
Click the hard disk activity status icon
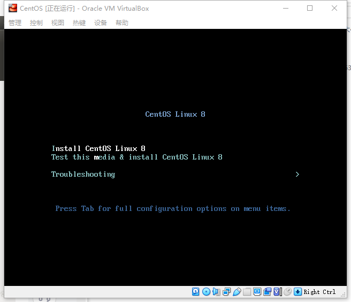coord(195,292)
